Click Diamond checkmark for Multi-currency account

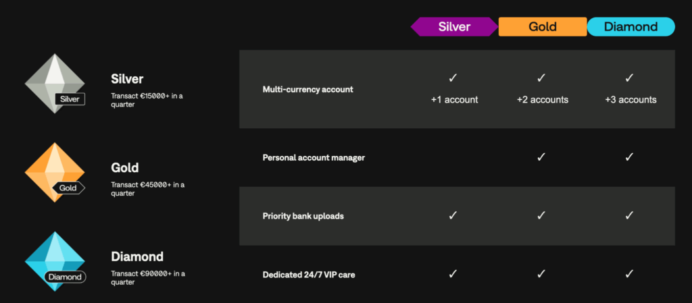[x=630, y=78]
